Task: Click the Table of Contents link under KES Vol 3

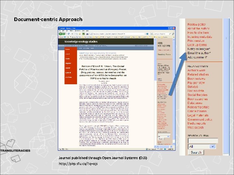Action: pos(164,50)
